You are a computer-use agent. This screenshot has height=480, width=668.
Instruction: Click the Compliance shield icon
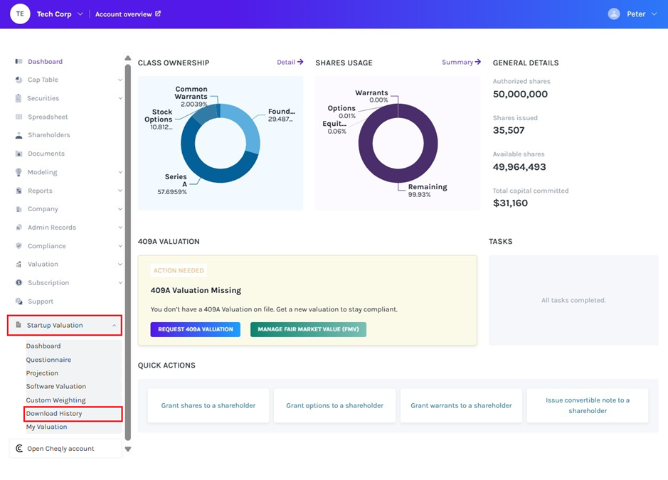(18, 246)
